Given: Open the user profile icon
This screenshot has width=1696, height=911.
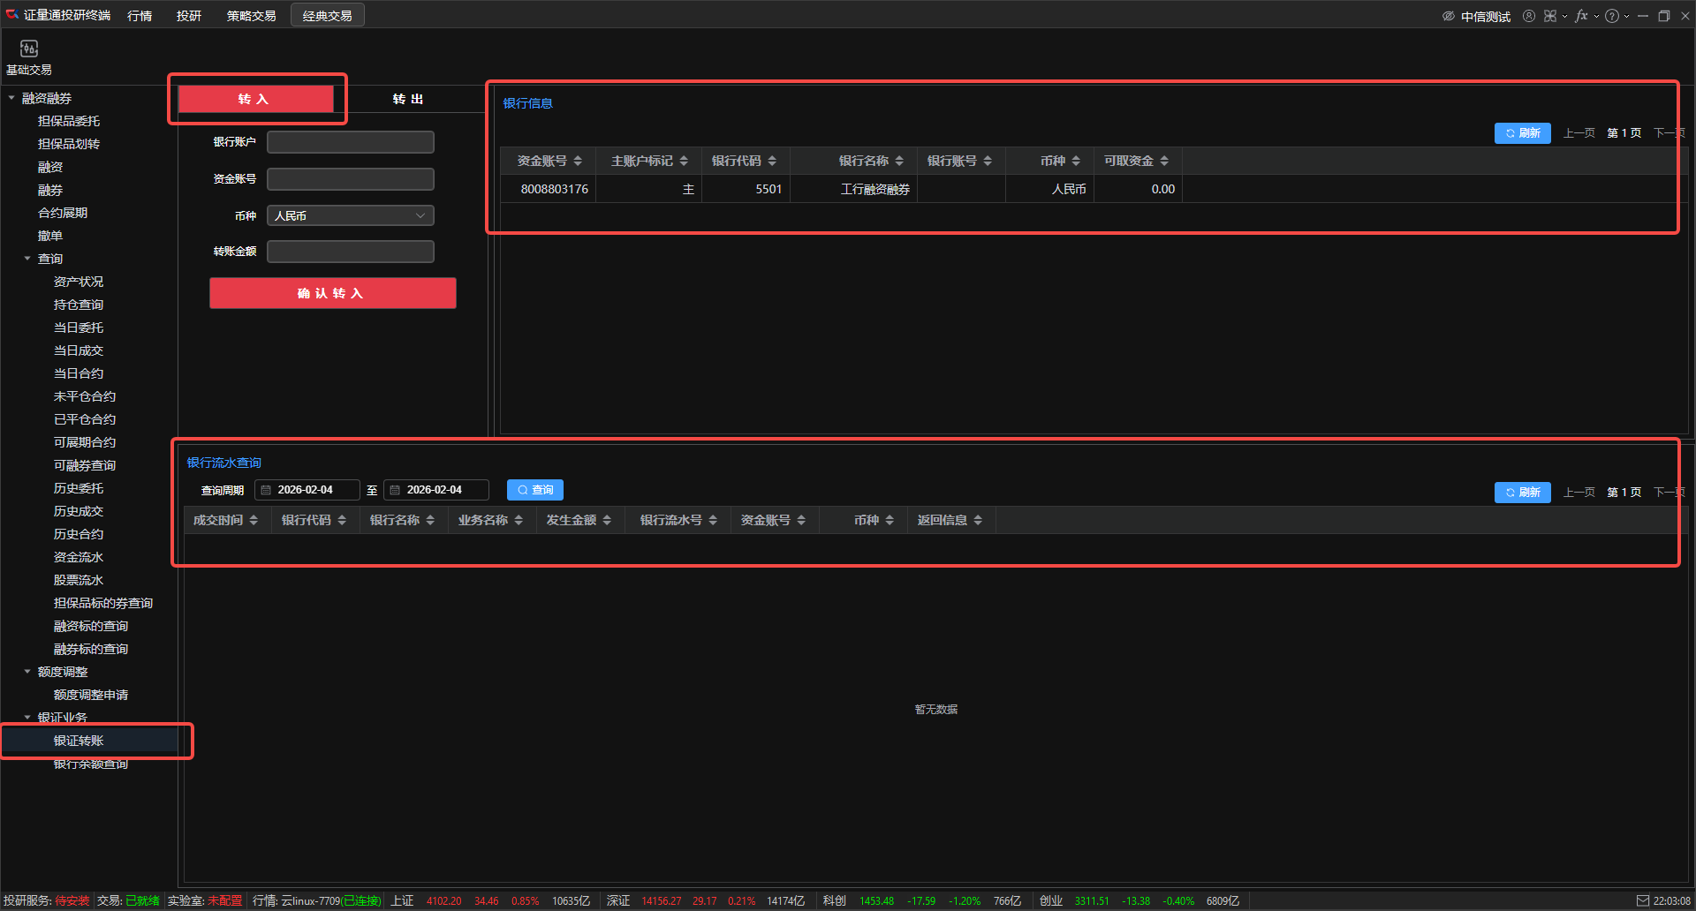Looking at the screenshot, I should (1528, 16).
